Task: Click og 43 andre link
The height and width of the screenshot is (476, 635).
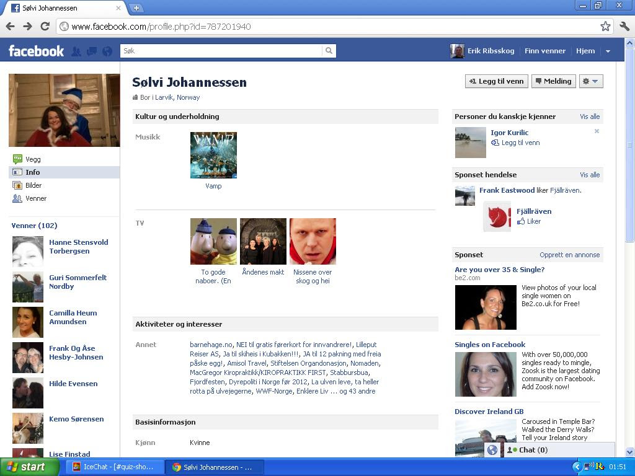Action: tap(357, 391)
